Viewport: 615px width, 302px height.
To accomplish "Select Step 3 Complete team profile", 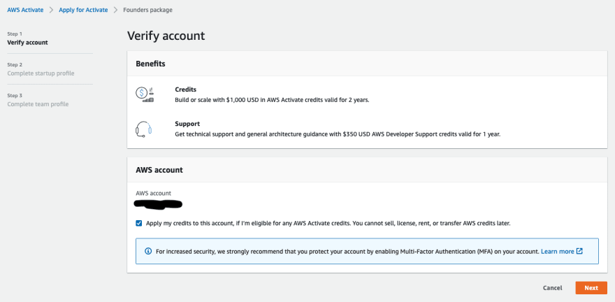I will pyautogui.click(x=38, y=100).
